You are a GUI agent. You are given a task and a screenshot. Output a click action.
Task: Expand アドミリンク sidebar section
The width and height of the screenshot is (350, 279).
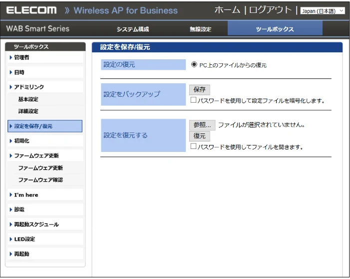pos(45,87)
